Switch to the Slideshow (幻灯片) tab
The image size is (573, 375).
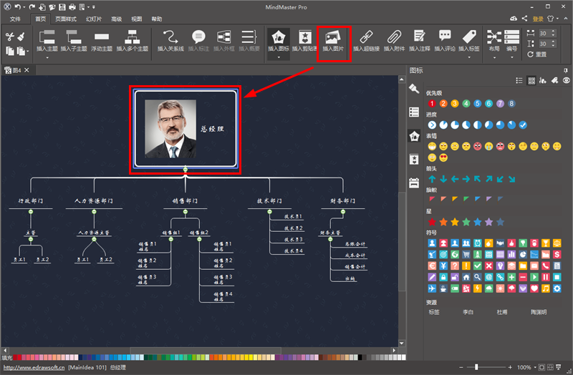(94, 19)
